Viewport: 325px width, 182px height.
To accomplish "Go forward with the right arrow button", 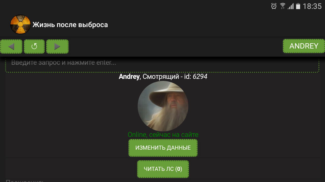I will tap(57, 47).
